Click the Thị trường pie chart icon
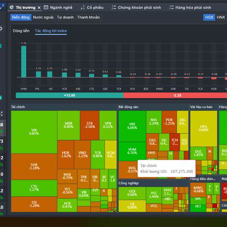The image size is (227, 227). pos(12,7)
